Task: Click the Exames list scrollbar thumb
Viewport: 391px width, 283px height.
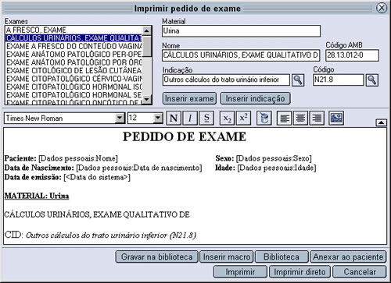Action: [x=147, y=46]
